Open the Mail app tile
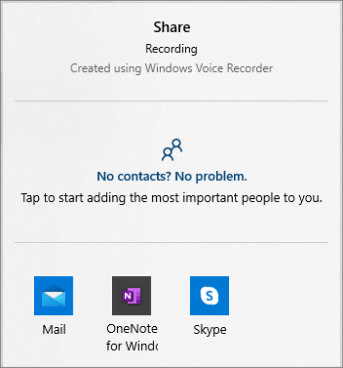Viewport: 343px width, 368px height. click(x=53, y=295)
